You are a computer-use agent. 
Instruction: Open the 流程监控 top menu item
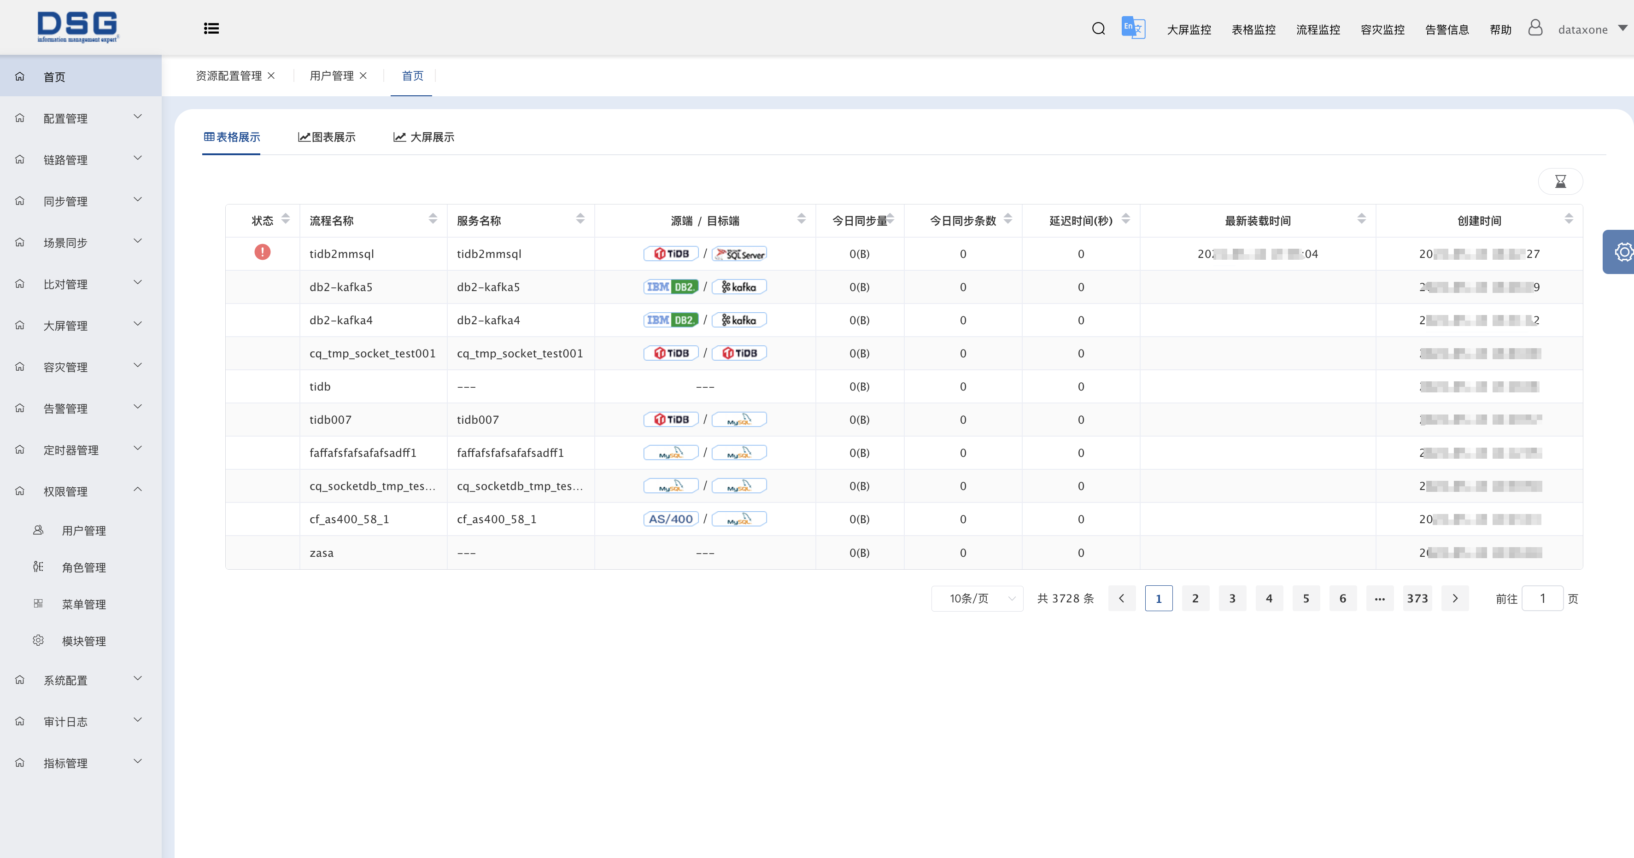click(1318, 30)
